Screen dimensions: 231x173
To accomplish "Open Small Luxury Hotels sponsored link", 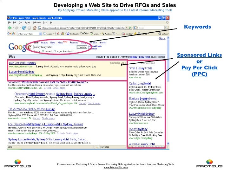I will click(x=141, y=68).
